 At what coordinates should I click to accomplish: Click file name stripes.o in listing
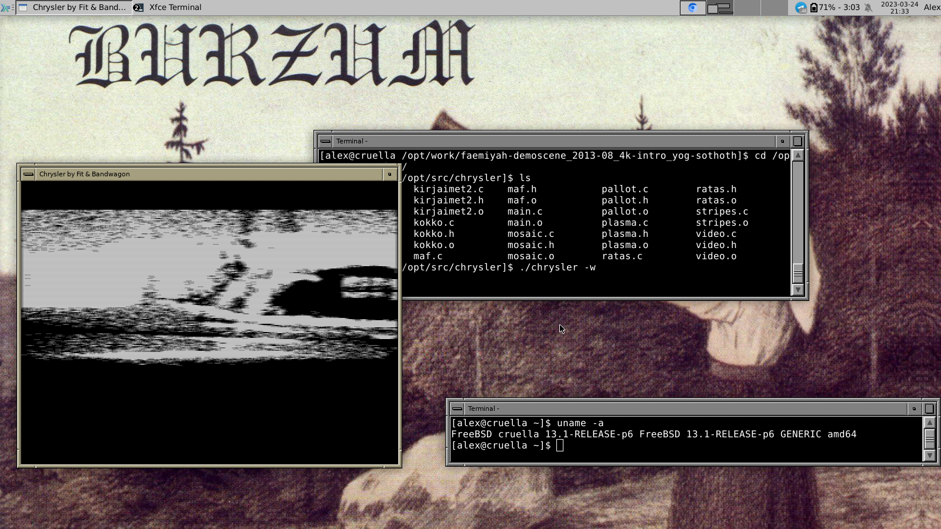point(722,223)
